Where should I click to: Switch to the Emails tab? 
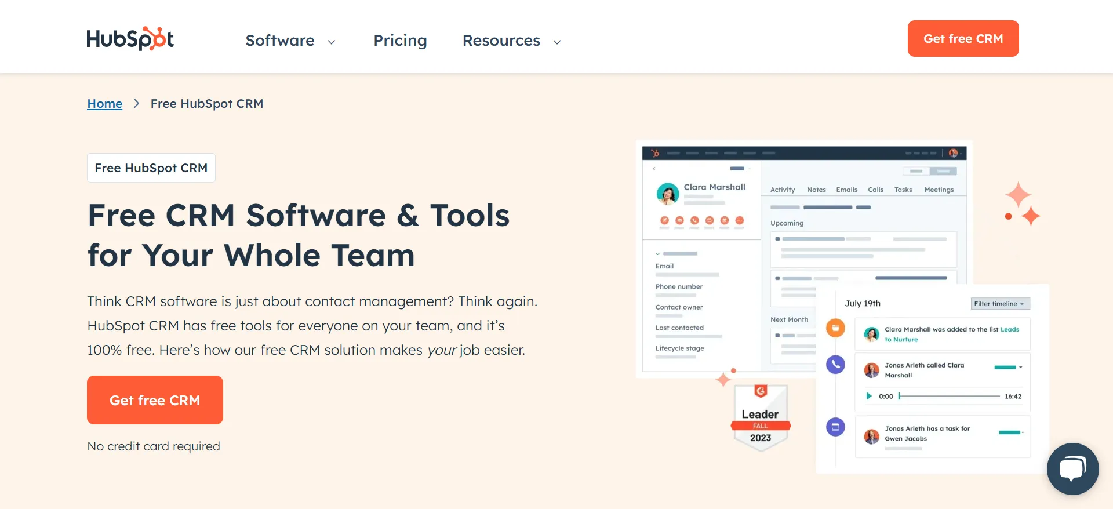[846, 190]
